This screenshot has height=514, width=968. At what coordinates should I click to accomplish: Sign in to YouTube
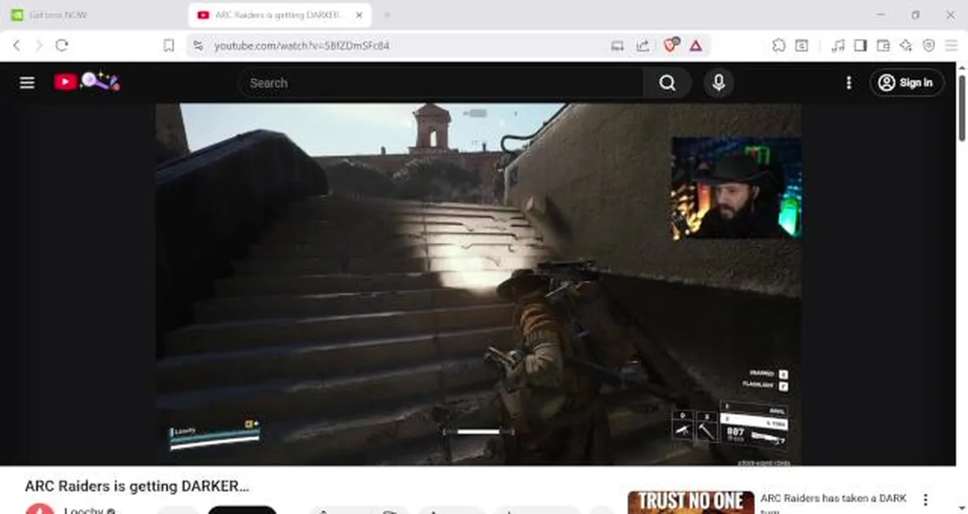click(x=907, y=83)
